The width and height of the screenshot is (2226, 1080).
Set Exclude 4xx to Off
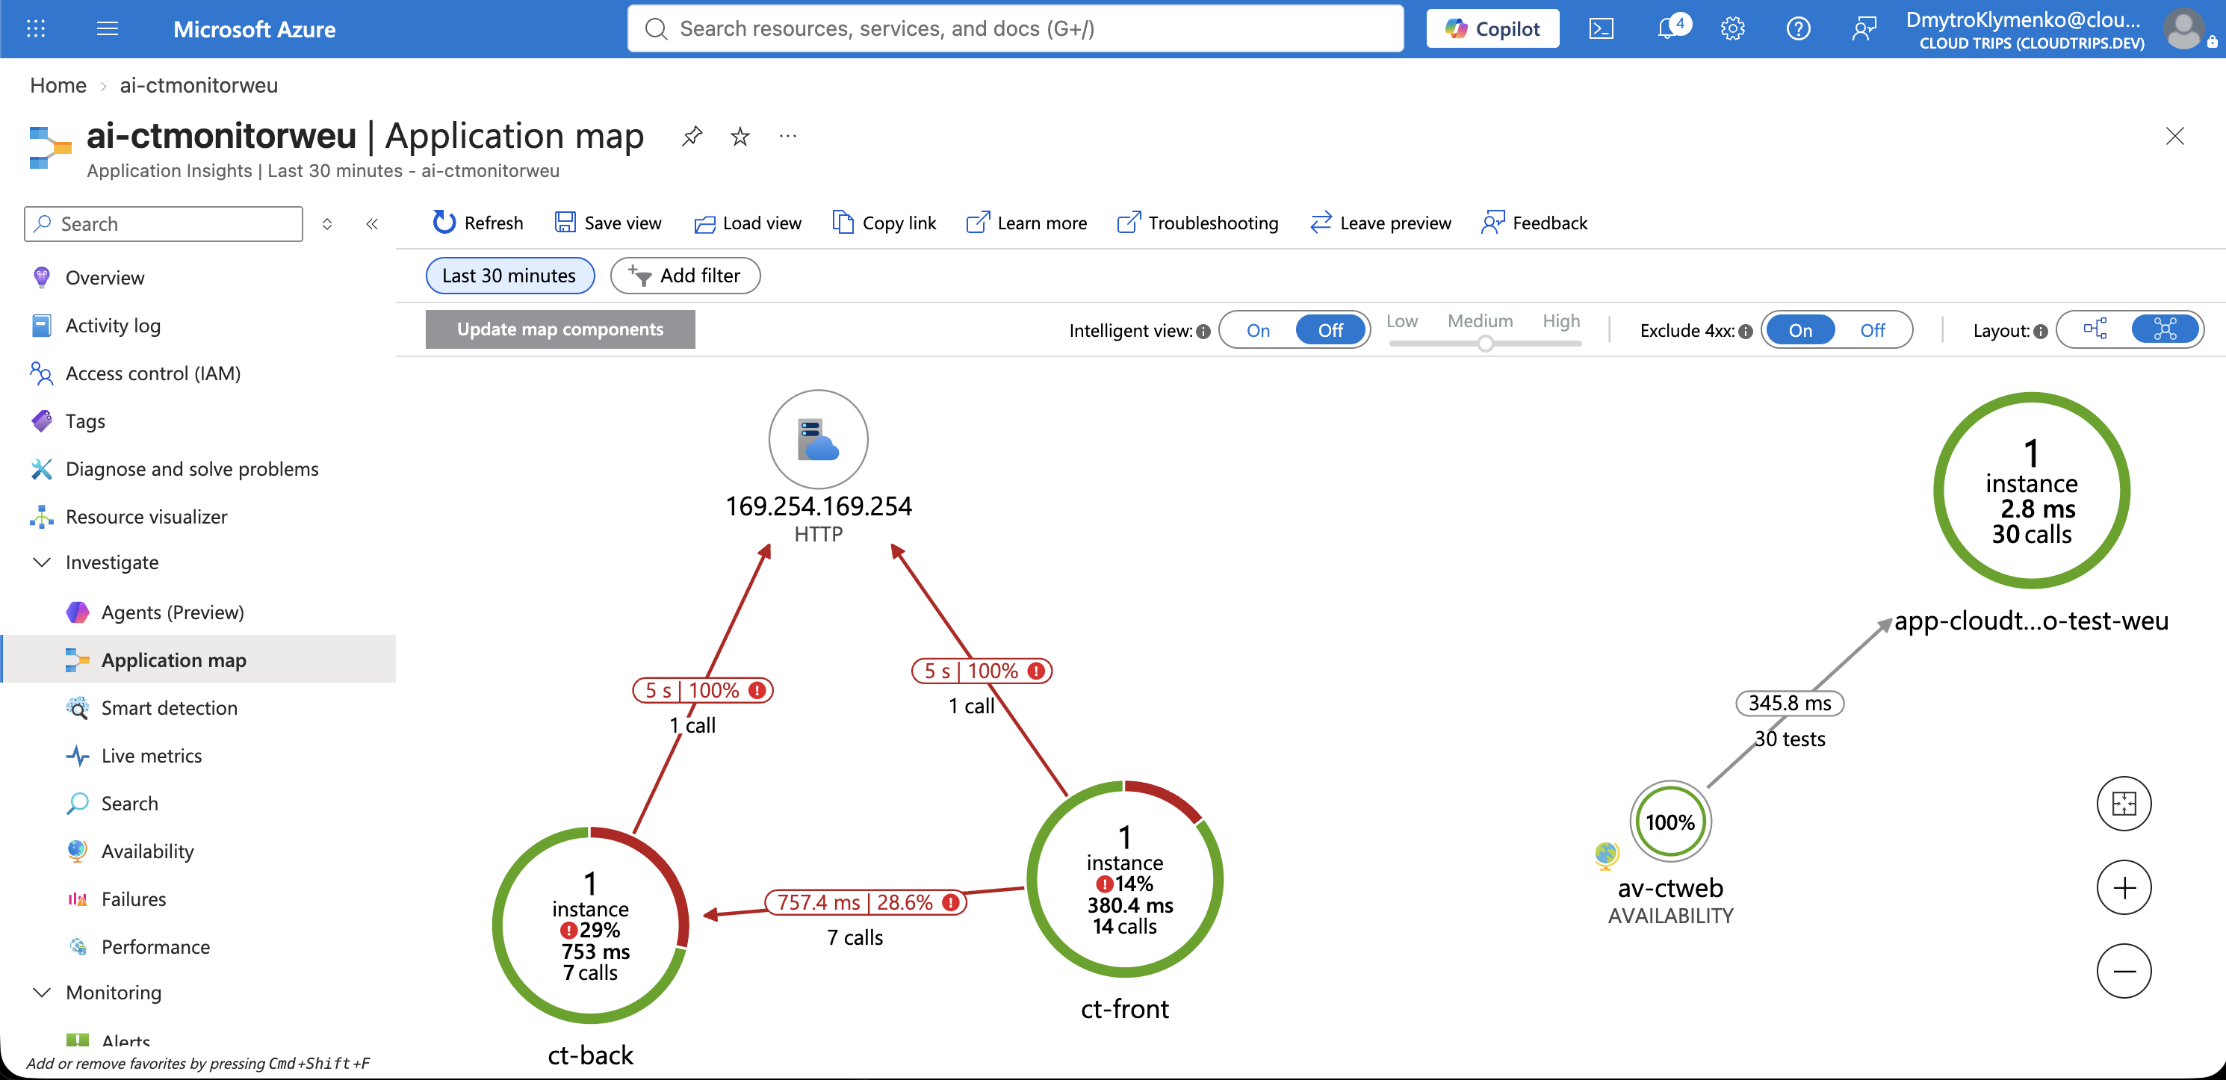[x=1872, y=330]
